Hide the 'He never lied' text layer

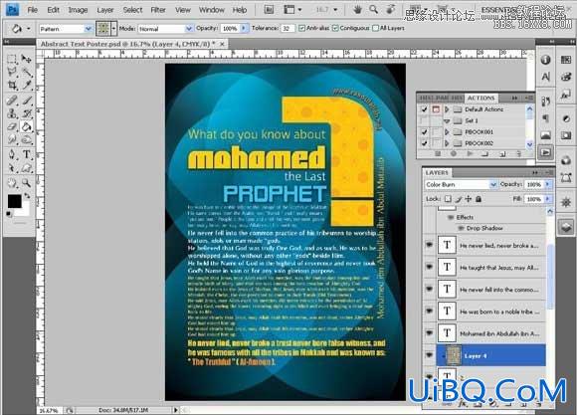pyautogui.click(x=429, y=245)
